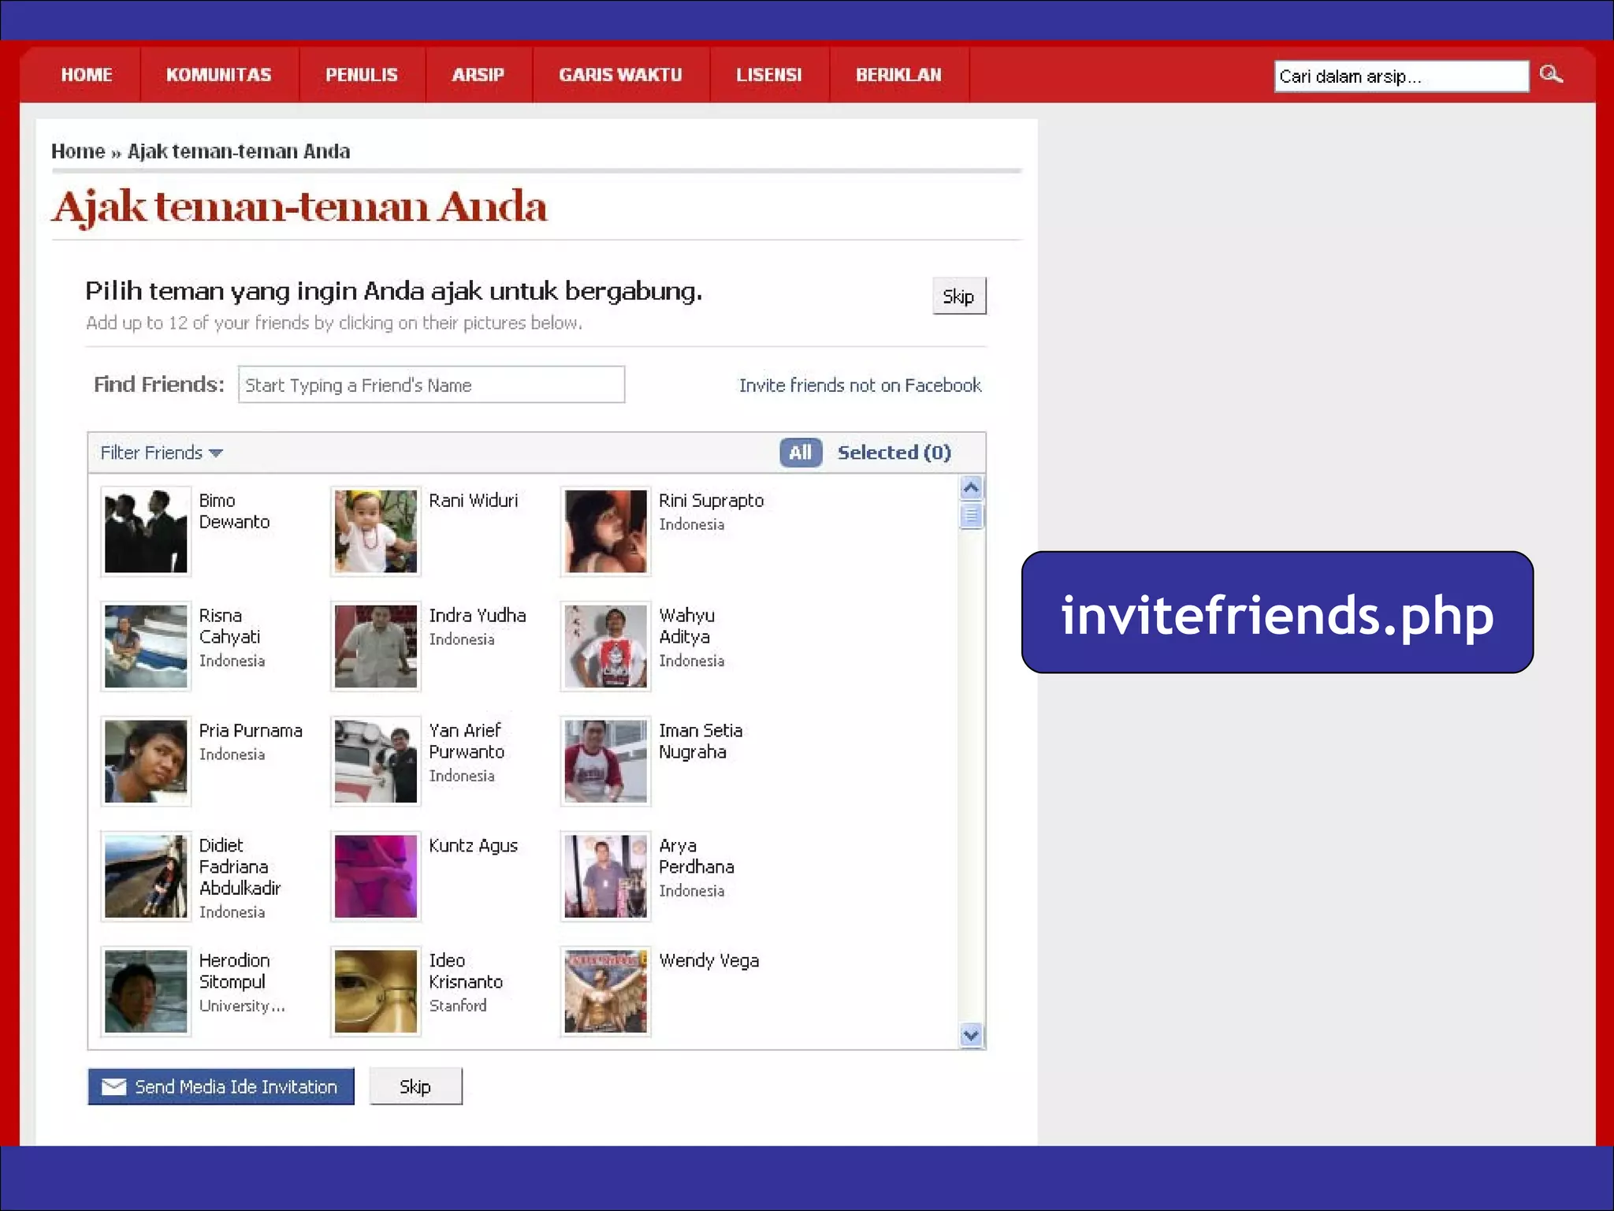Switch to Selected (0) tab
1614x1211 pixels.
point(894,453)
